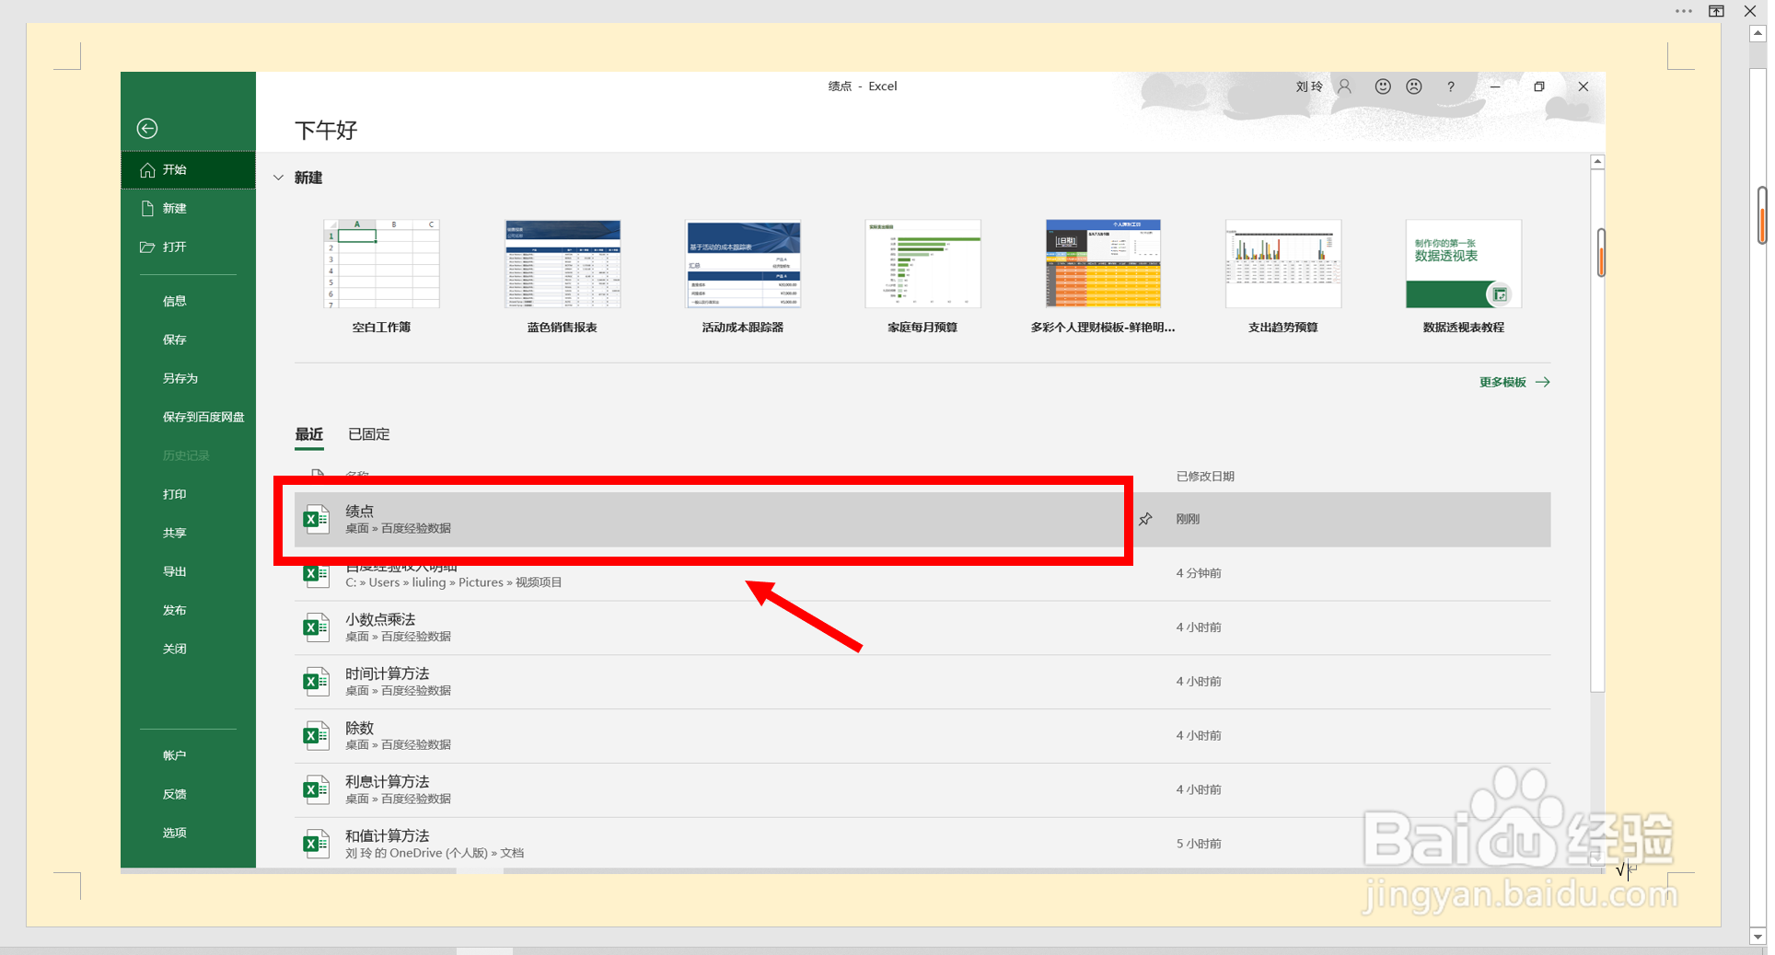Screen dimensions: 1775x955
Task: Choose the 支出趋势预算 template
Action: [1283, 276]
